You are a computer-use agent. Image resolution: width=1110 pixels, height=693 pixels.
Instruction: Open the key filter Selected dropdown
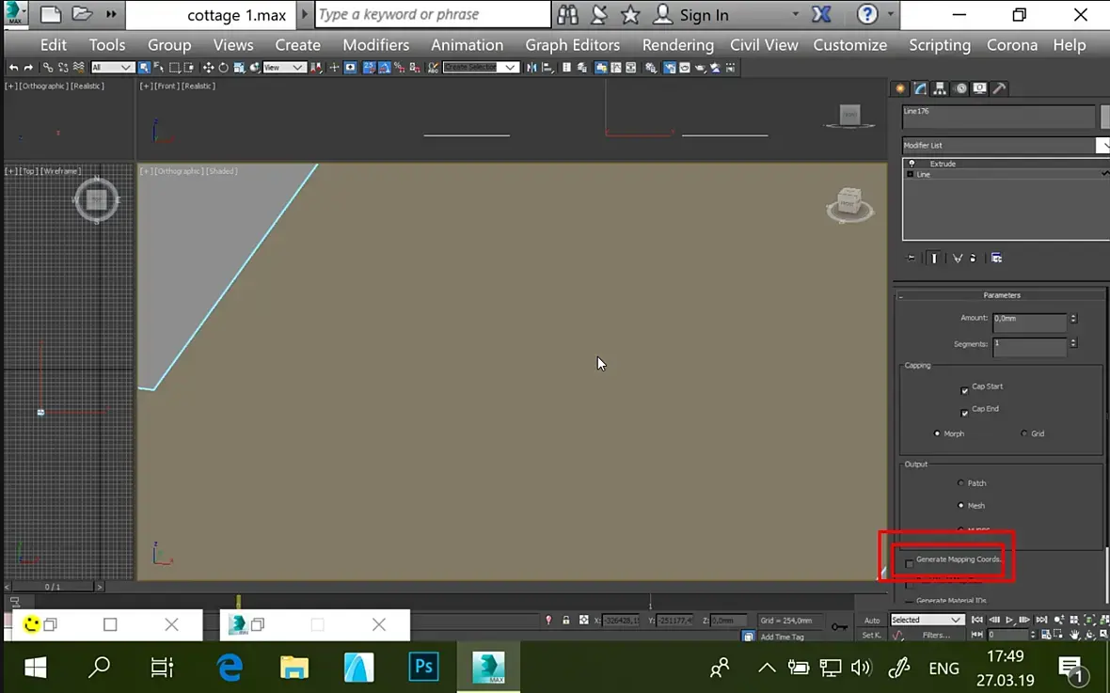(928, 620)
